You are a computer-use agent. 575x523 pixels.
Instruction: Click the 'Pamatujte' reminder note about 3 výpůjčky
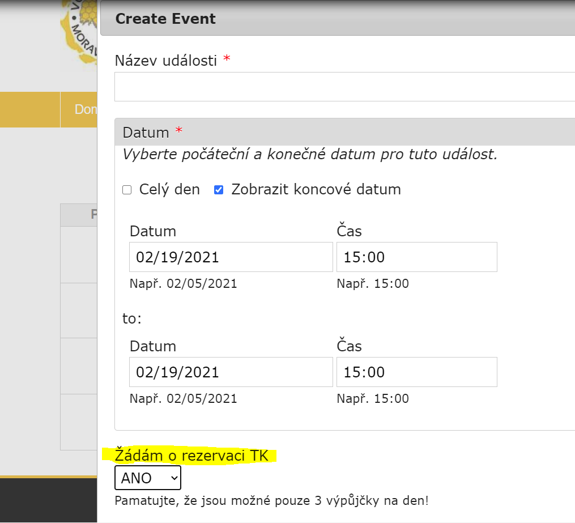(271, 501)
